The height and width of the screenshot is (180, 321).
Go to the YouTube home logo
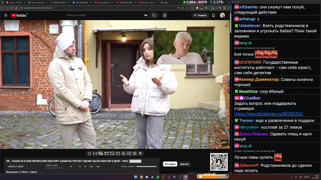(x=19, y=15)
